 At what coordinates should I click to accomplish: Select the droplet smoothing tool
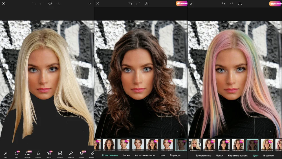coord(38,153)
